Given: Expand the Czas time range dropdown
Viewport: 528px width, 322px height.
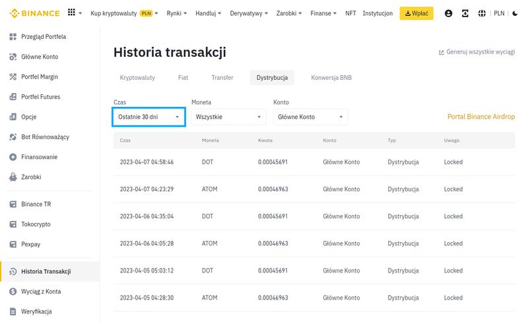Looking at the screenshot, I should pyautogui.click(x=148, y=117).
